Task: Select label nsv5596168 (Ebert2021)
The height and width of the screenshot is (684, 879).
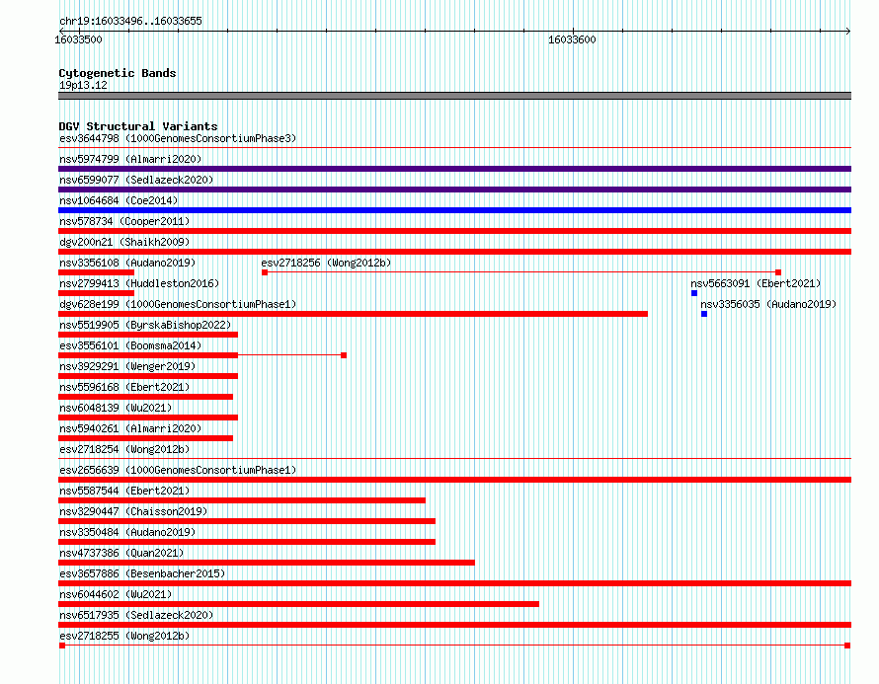Action: (124, 387)
